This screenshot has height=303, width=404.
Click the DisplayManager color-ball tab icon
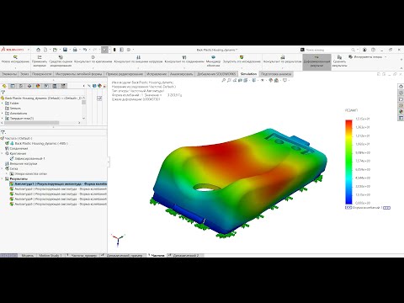pos(38,86)
